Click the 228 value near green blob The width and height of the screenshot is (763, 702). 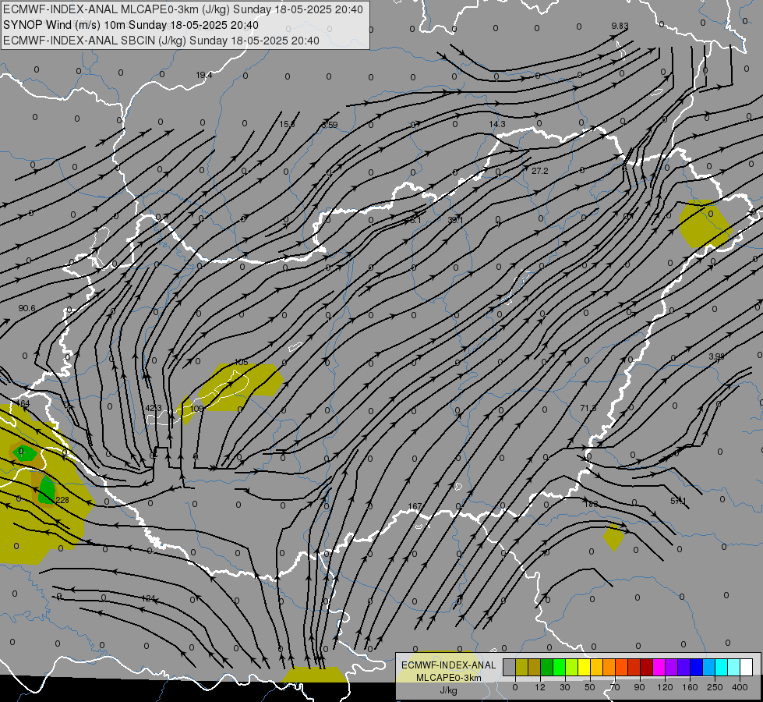pos(62,500)
